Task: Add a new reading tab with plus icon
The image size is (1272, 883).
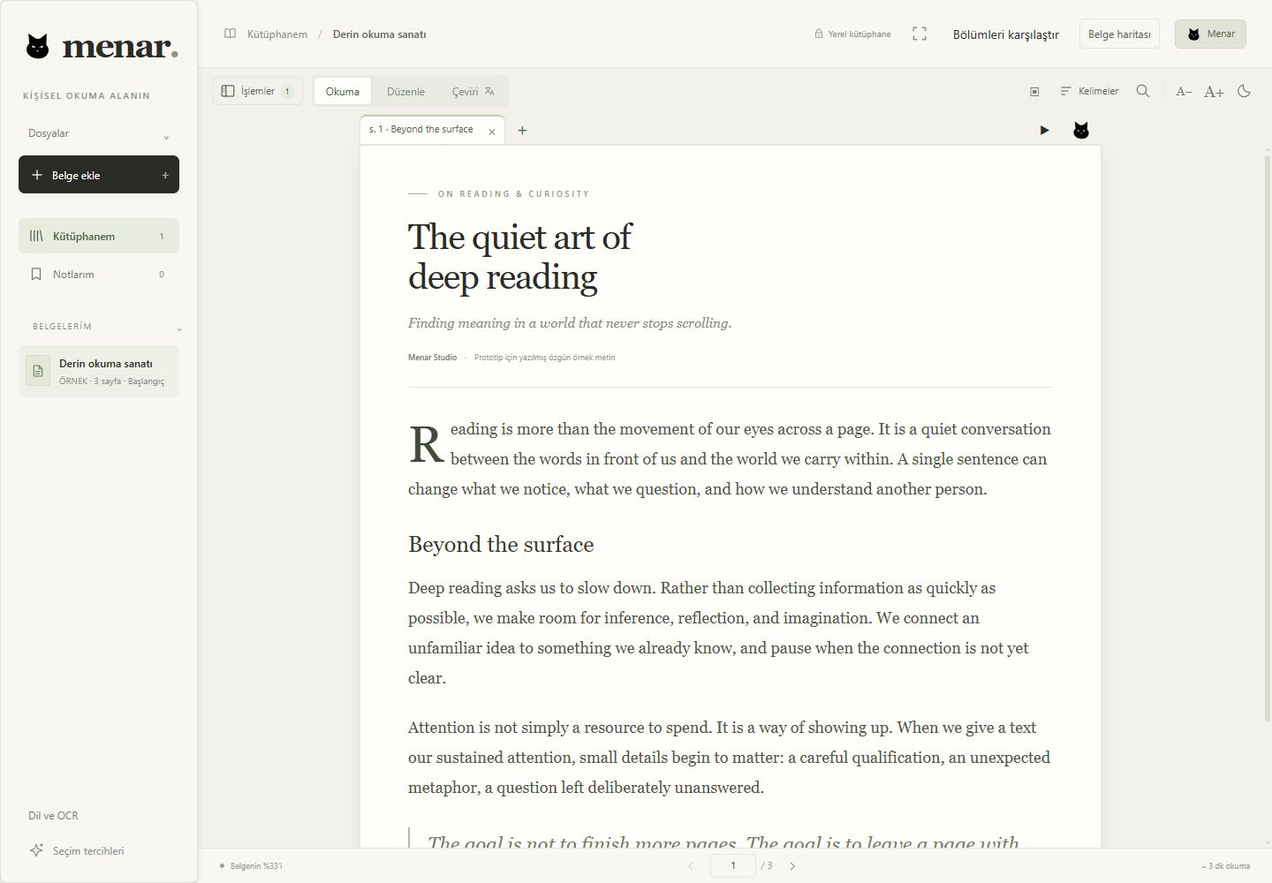Action: click(522, 131)
